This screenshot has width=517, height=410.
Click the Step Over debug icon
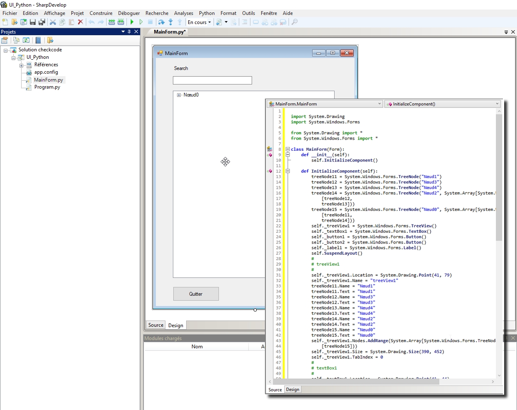(x=161, y=22)
